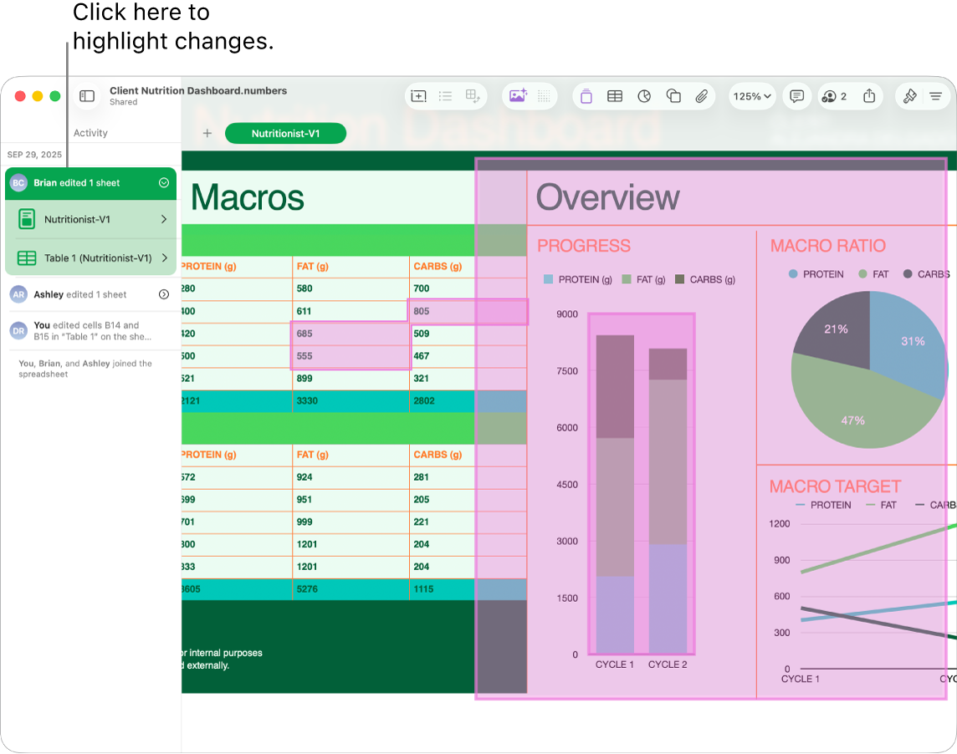
Task: Add a link with the paperclip icon
Action: 703,96
